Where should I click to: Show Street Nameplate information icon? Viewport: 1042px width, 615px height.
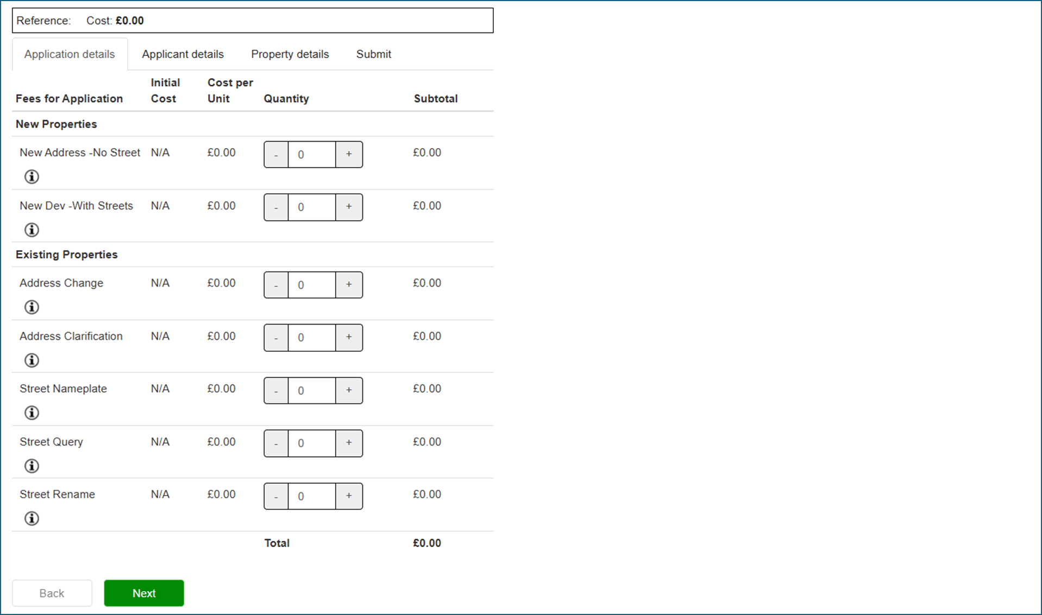pos(32,413)
